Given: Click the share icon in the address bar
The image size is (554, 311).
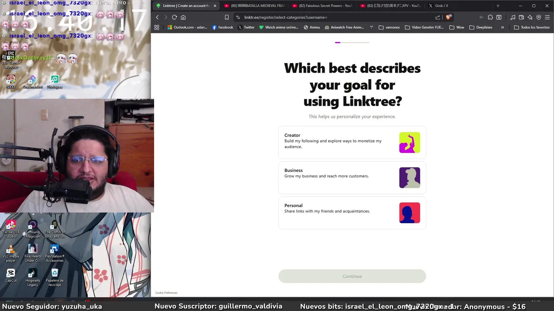Looking at the screenshot, I should click(x=438, y=17).
